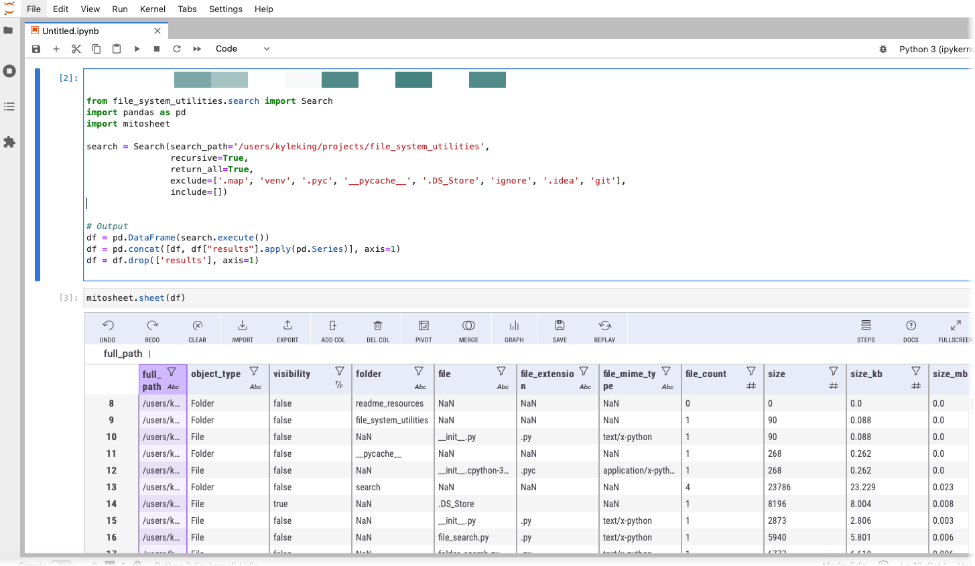The image size is (975, 566).
Task: Open the cell type Code dropdown
Action: pyautogui.click(x=243, y=49)
